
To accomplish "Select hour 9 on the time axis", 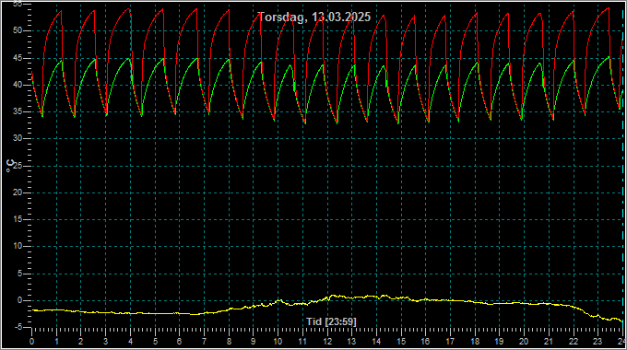I will point(254,342).
